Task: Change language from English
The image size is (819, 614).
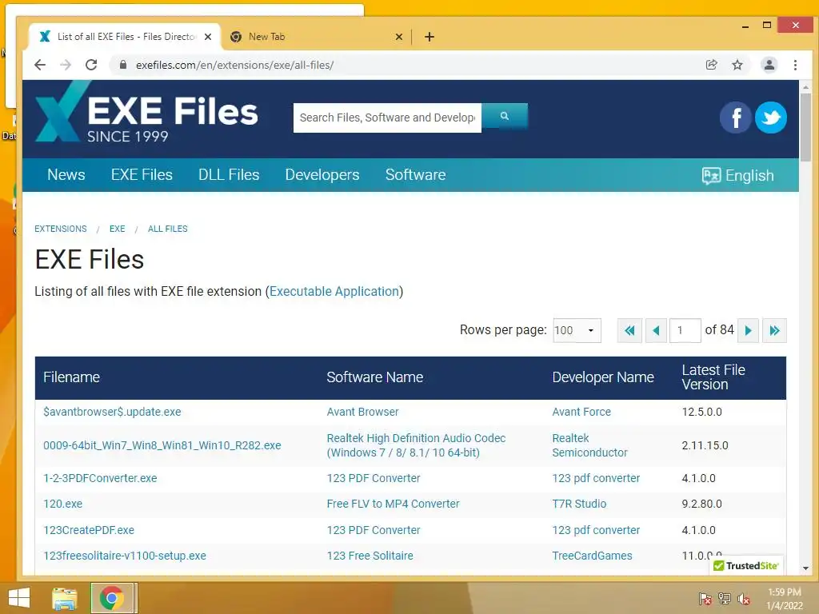Action: 737,175
